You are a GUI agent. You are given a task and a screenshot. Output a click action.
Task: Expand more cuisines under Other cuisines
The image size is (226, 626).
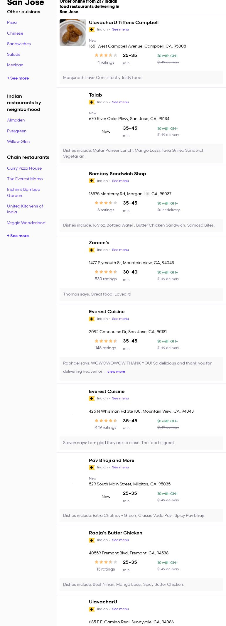click(x=18, y=78)
